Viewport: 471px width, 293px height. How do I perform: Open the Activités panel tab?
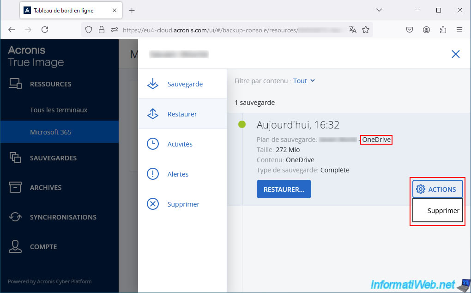click(182, 144)
